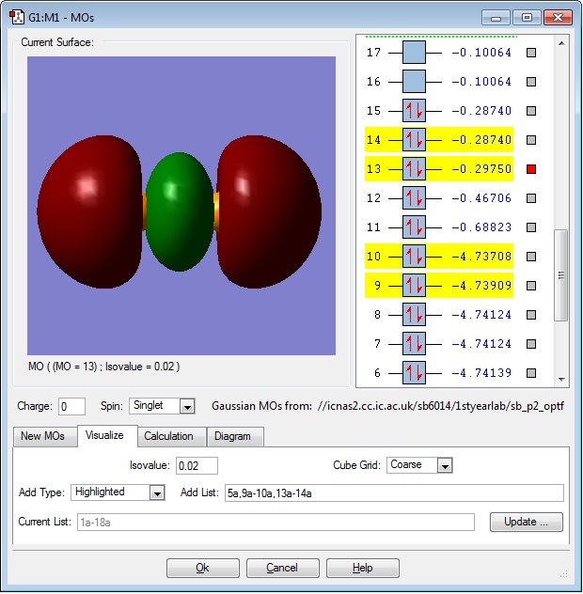Click the MO 13 surface preview image
This screenshot has width=583, height=594.
tap(181, 206)
